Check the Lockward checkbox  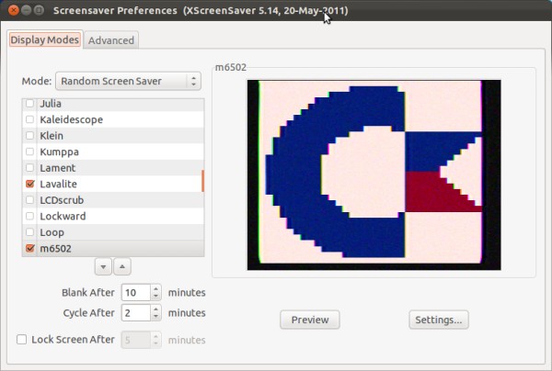click(x=30, y=216)
